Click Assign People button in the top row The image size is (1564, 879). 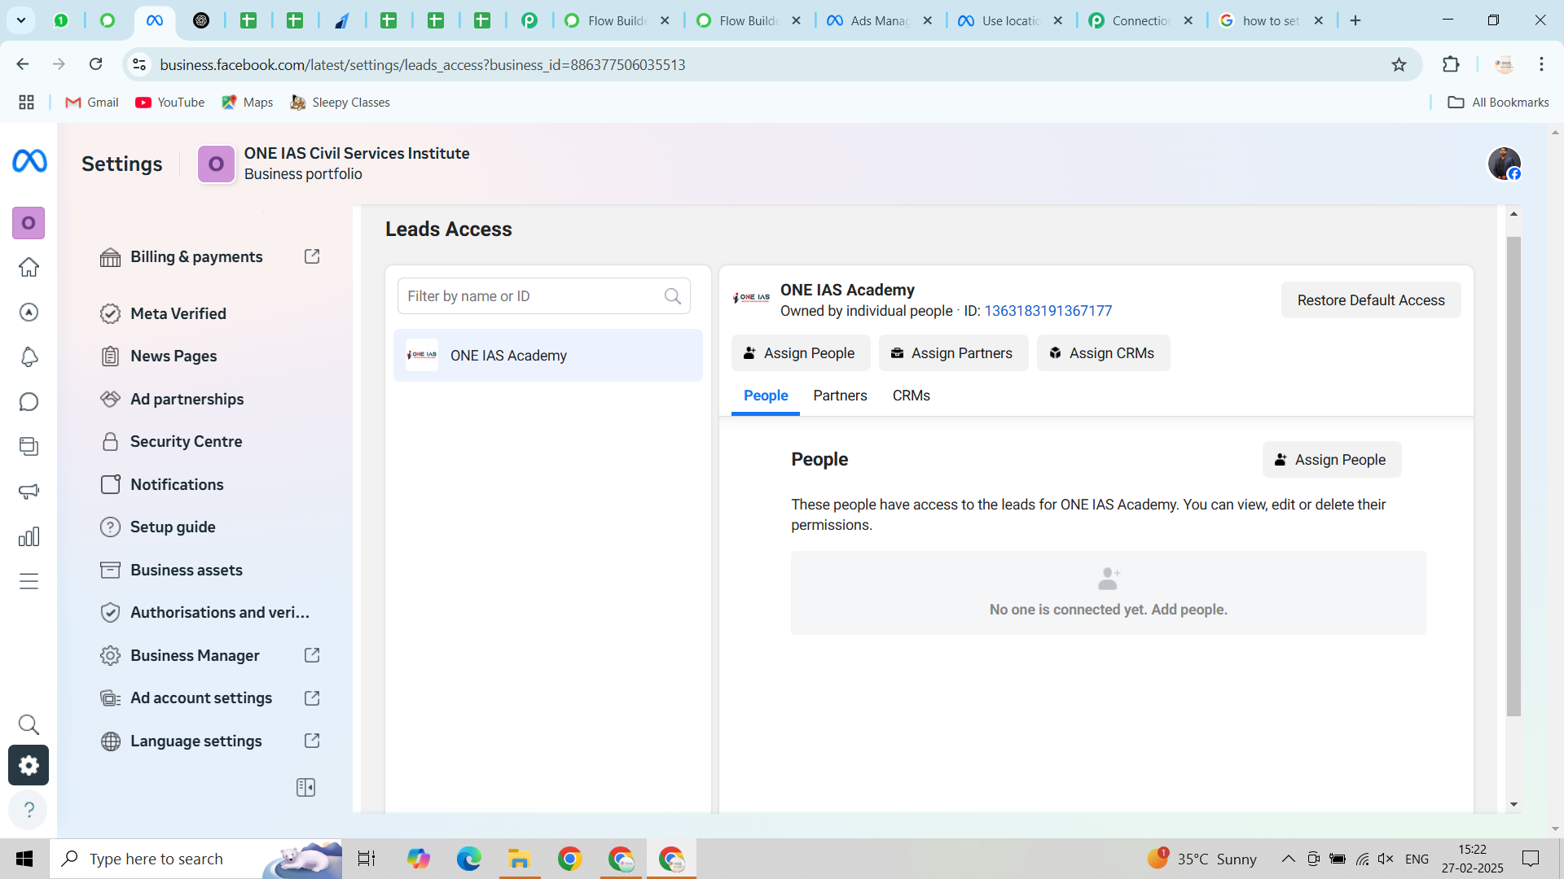[x=801, y=353]
